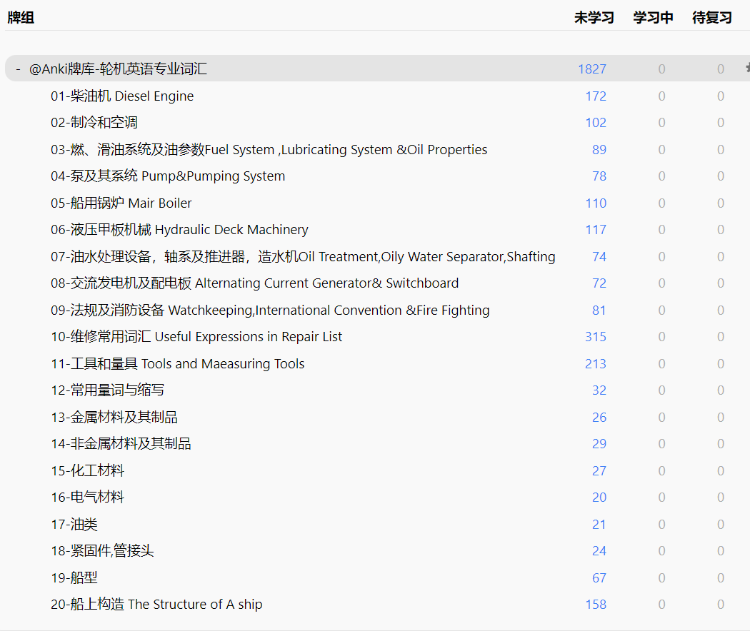750x631 pixels.
Task: Select the 06 Hydraulic Deck Machinery deck
Action: click(x=179, y=230)
